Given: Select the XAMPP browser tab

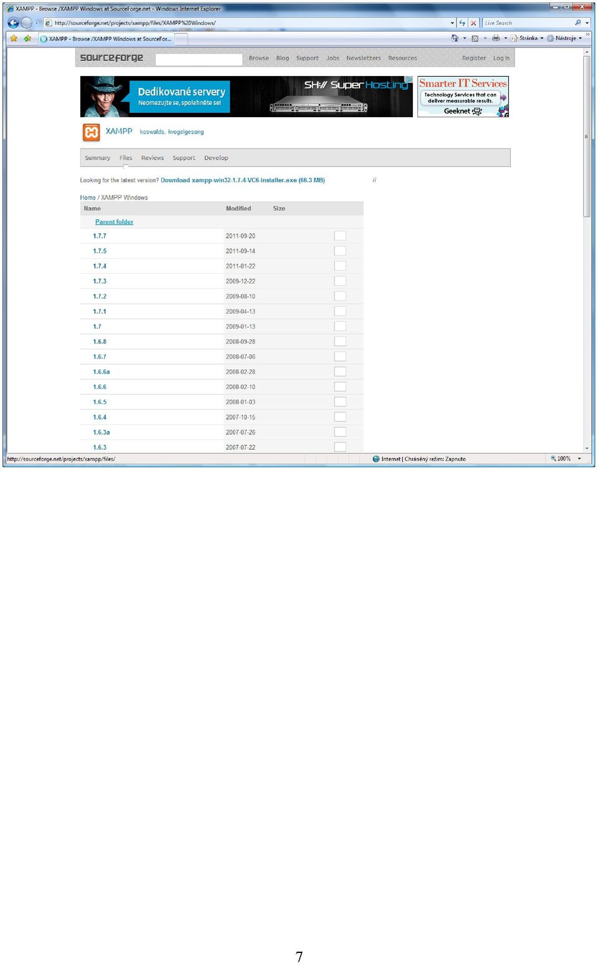Looking at the screenshot, I should pyautogui.click(x=105, y=39).
